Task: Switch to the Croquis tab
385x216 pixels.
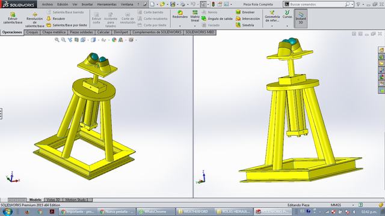Action: pyautogui.click(x=32, y=32)
